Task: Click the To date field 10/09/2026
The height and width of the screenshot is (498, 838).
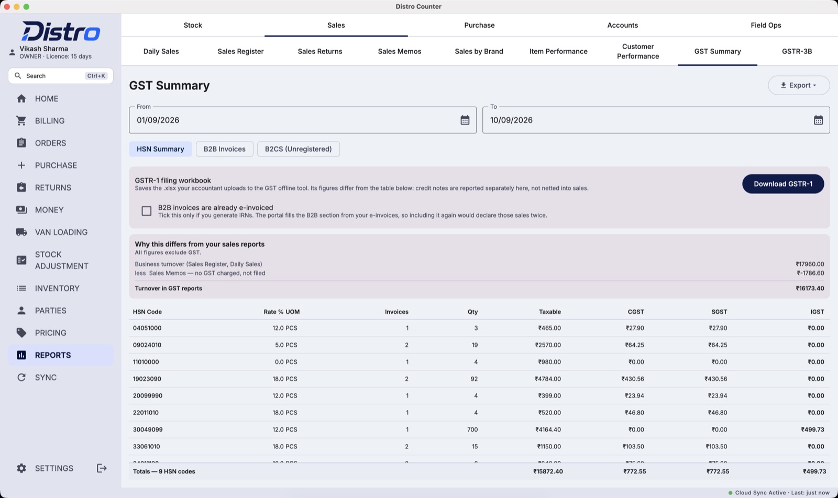Action: tap(656, 120)
